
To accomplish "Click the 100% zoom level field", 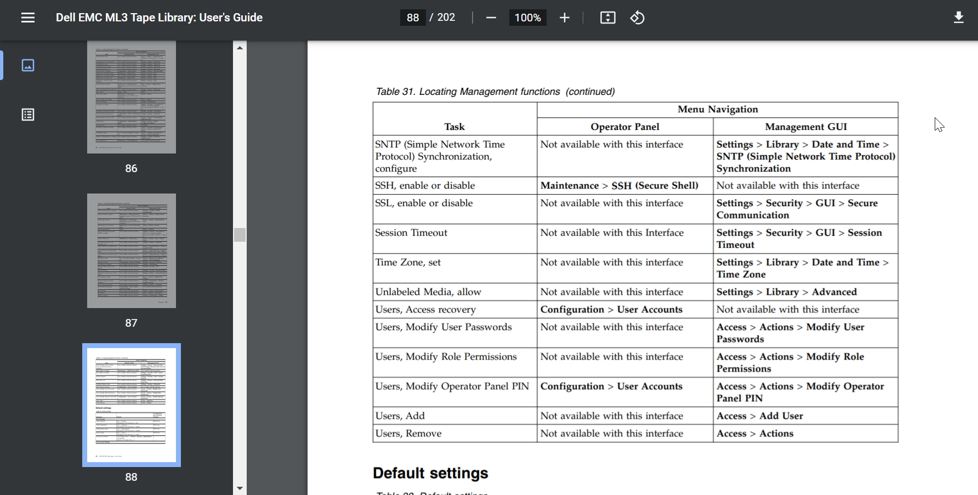I will pos(527,18).
